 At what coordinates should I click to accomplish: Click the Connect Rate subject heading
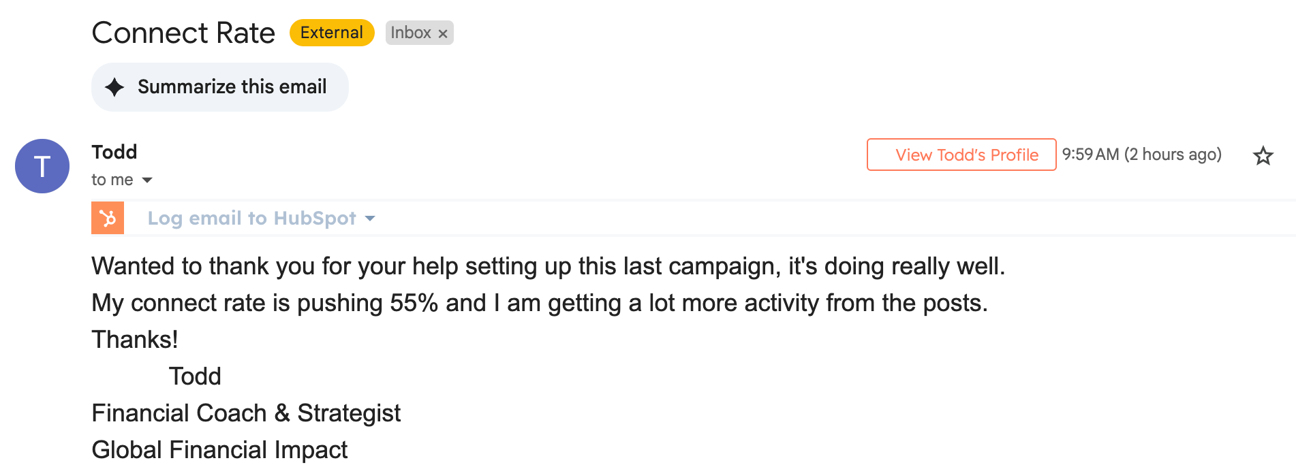point(183,33)
